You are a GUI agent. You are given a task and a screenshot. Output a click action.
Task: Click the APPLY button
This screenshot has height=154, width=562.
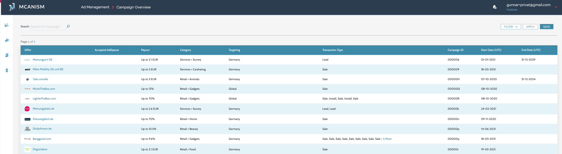pos(530,27)
